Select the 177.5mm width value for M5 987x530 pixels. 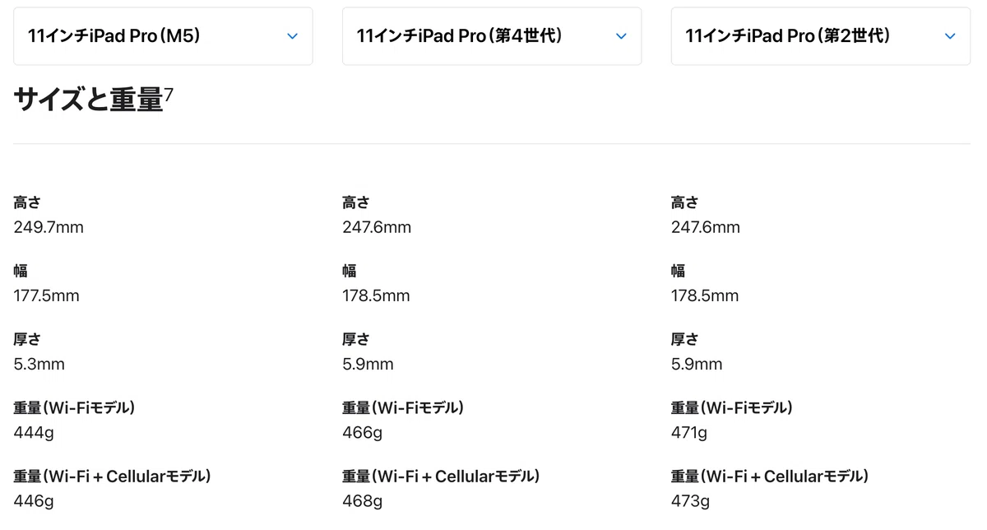(x=46, y=295)
